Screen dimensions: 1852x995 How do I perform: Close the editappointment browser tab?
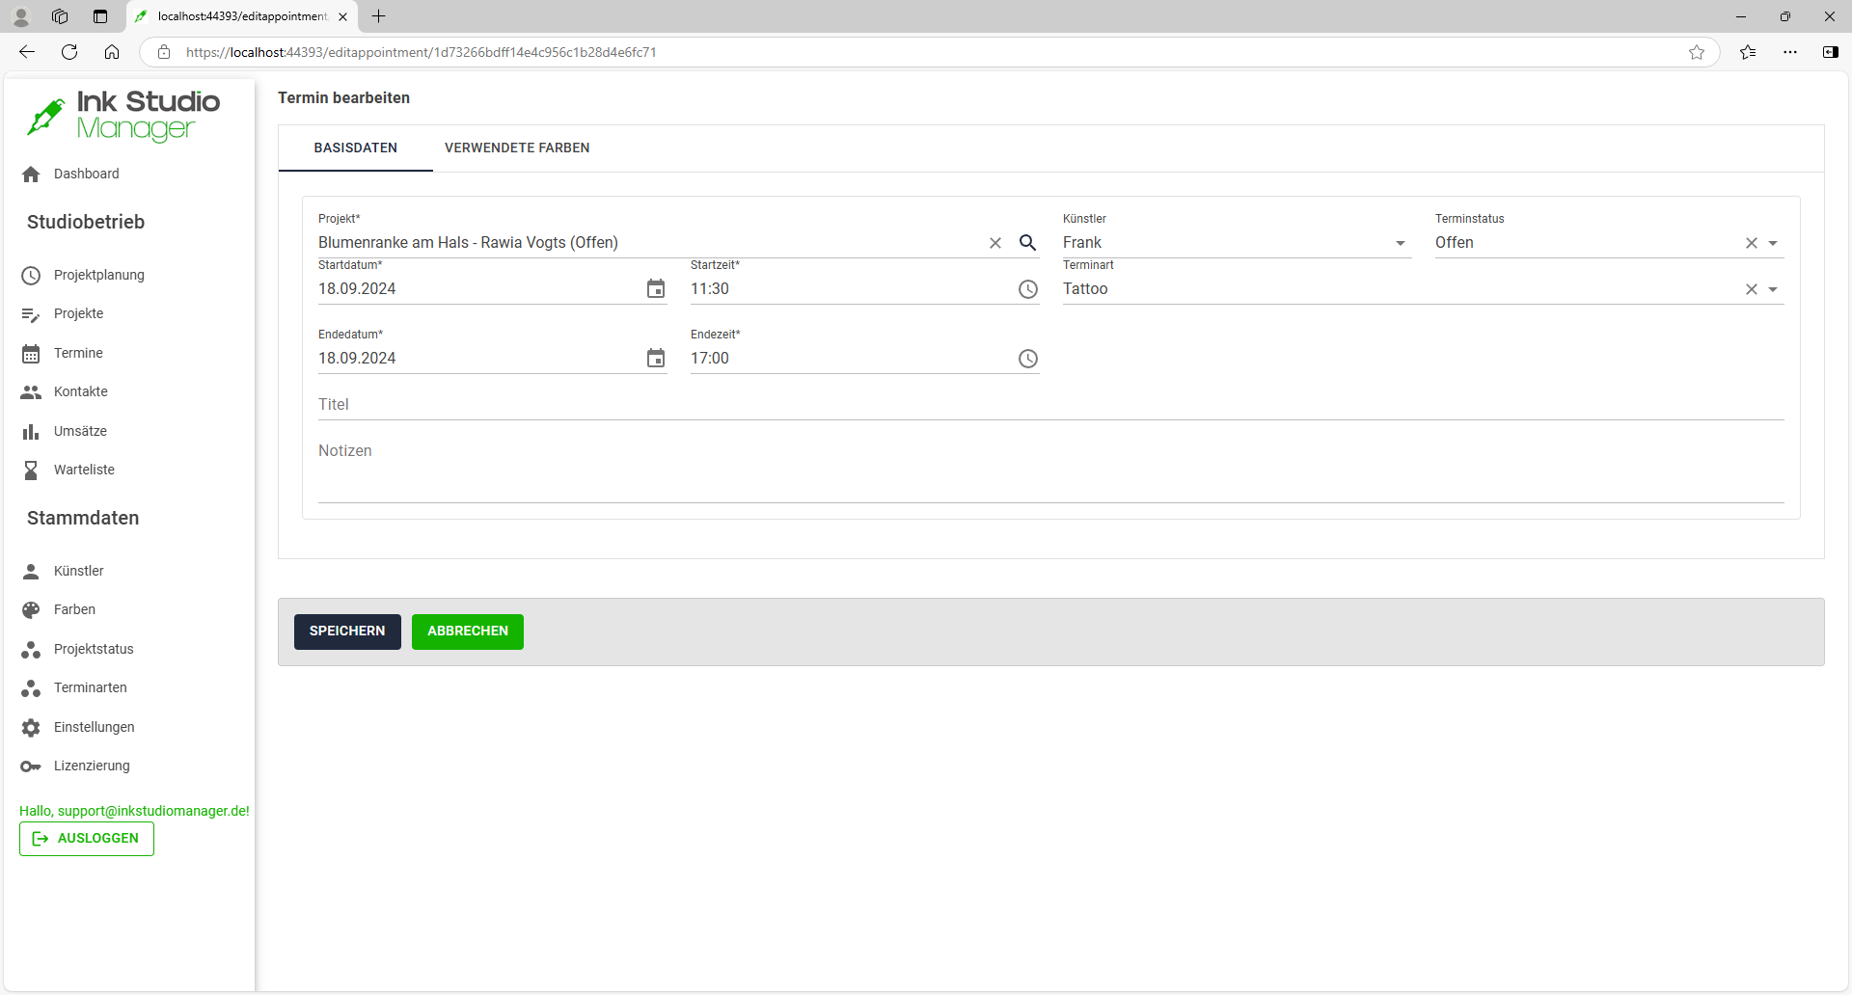click(342, 16)
